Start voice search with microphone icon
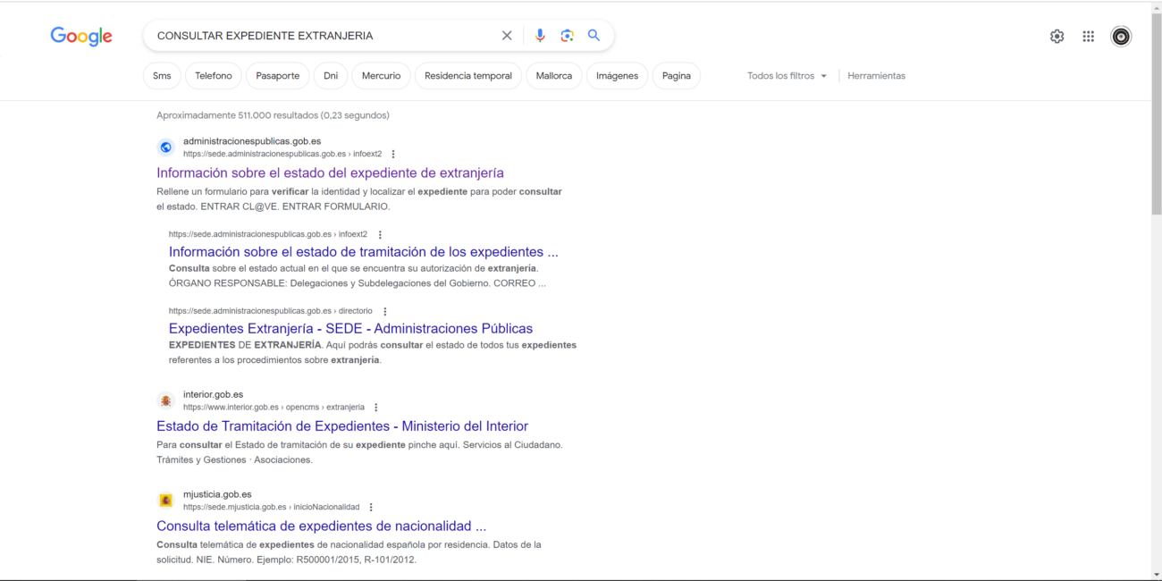 pos(540,36)
